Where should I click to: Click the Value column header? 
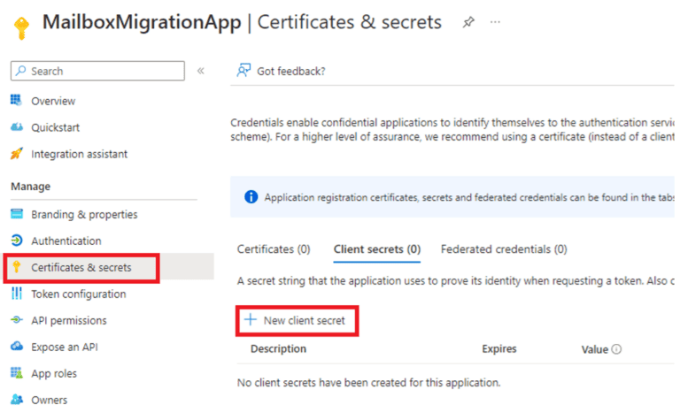pyautogui.click(x=595, y=349)
